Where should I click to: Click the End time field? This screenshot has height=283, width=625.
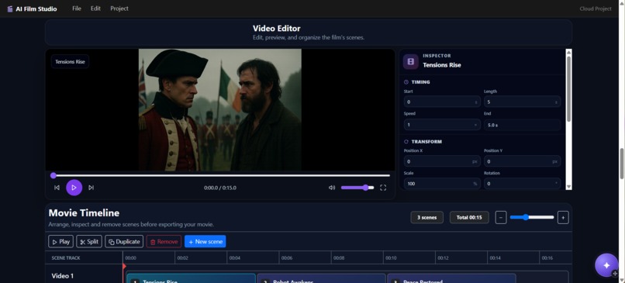tap(522, 125)
